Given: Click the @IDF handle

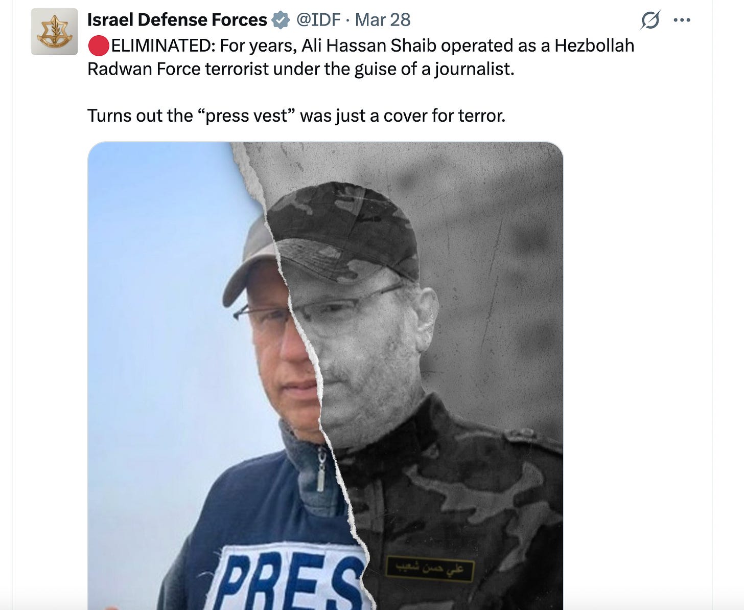Looking at the screenshot, I should [318, 20].
